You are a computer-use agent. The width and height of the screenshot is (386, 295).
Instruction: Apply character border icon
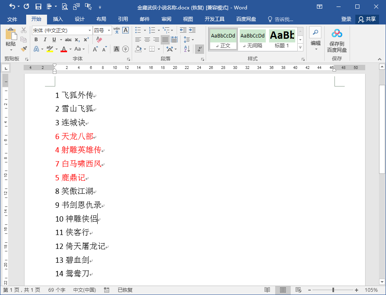tap(126, 30)
